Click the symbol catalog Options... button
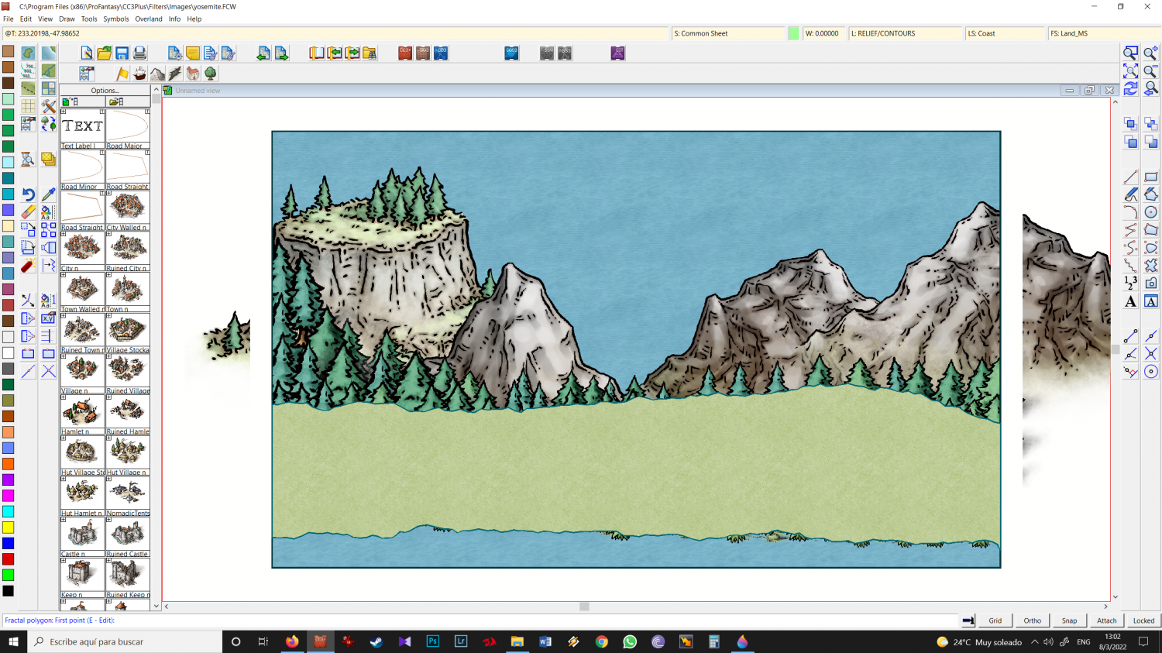Image resolution: width=1162 pixels, height=653 pixels. 105,91
